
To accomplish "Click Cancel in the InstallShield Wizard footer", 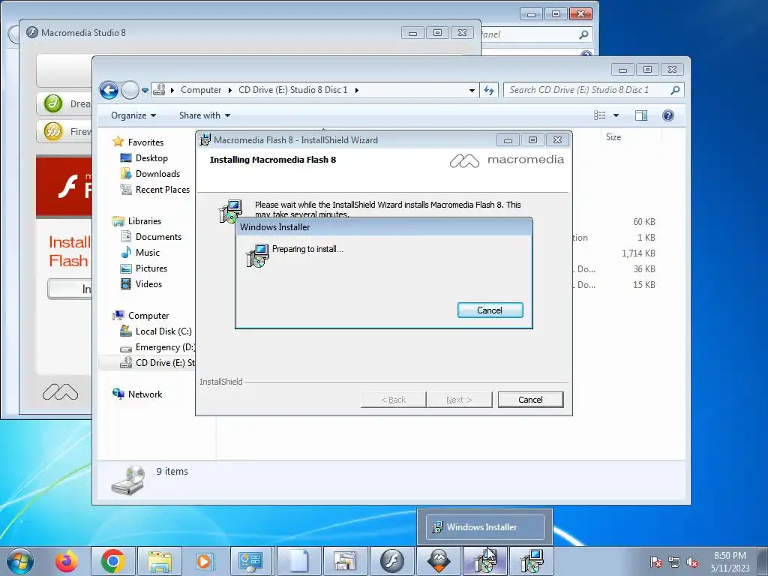I will coord(530,400).
